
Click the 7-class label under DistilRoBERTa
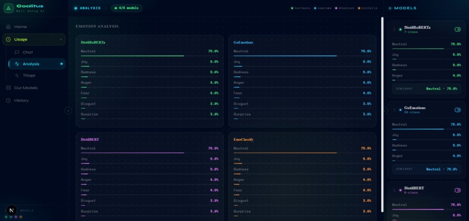pos(411,32)
